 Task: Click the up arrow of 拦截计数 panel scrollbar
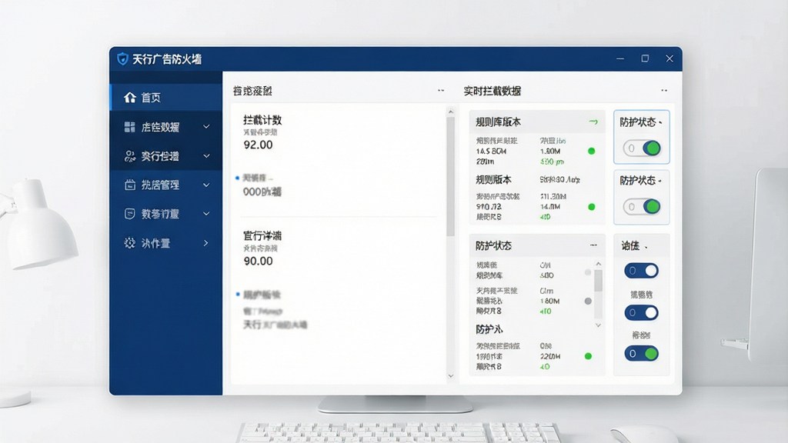[450, 112]
